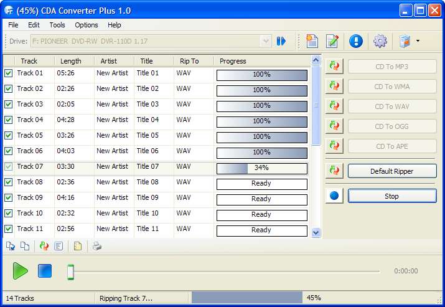Viewport: 445px width, 307px height.
Task: Toggle the Track 11 checkbox
Action: pyautogui.click(x=9, y=229)
